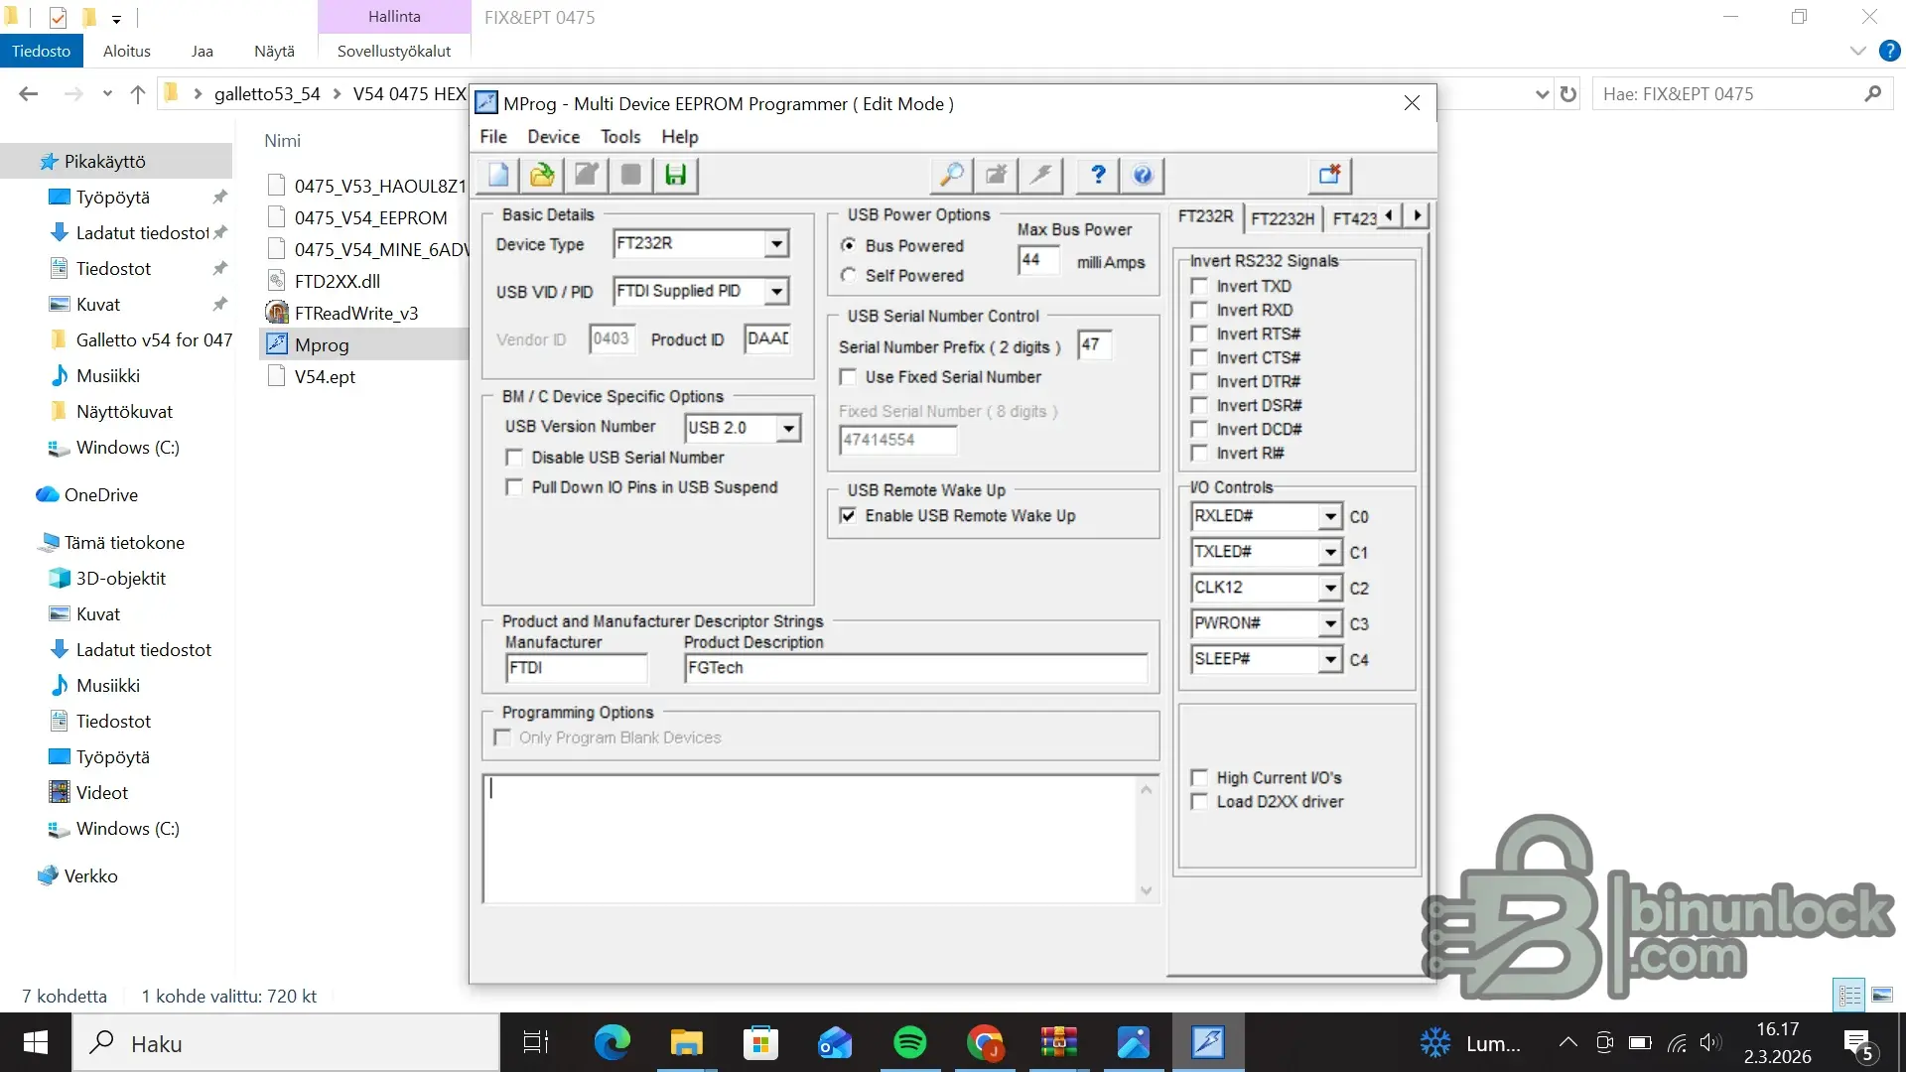
Task: Open the Näytä ribbon tab in Explorer
Action: coord(274,52)
